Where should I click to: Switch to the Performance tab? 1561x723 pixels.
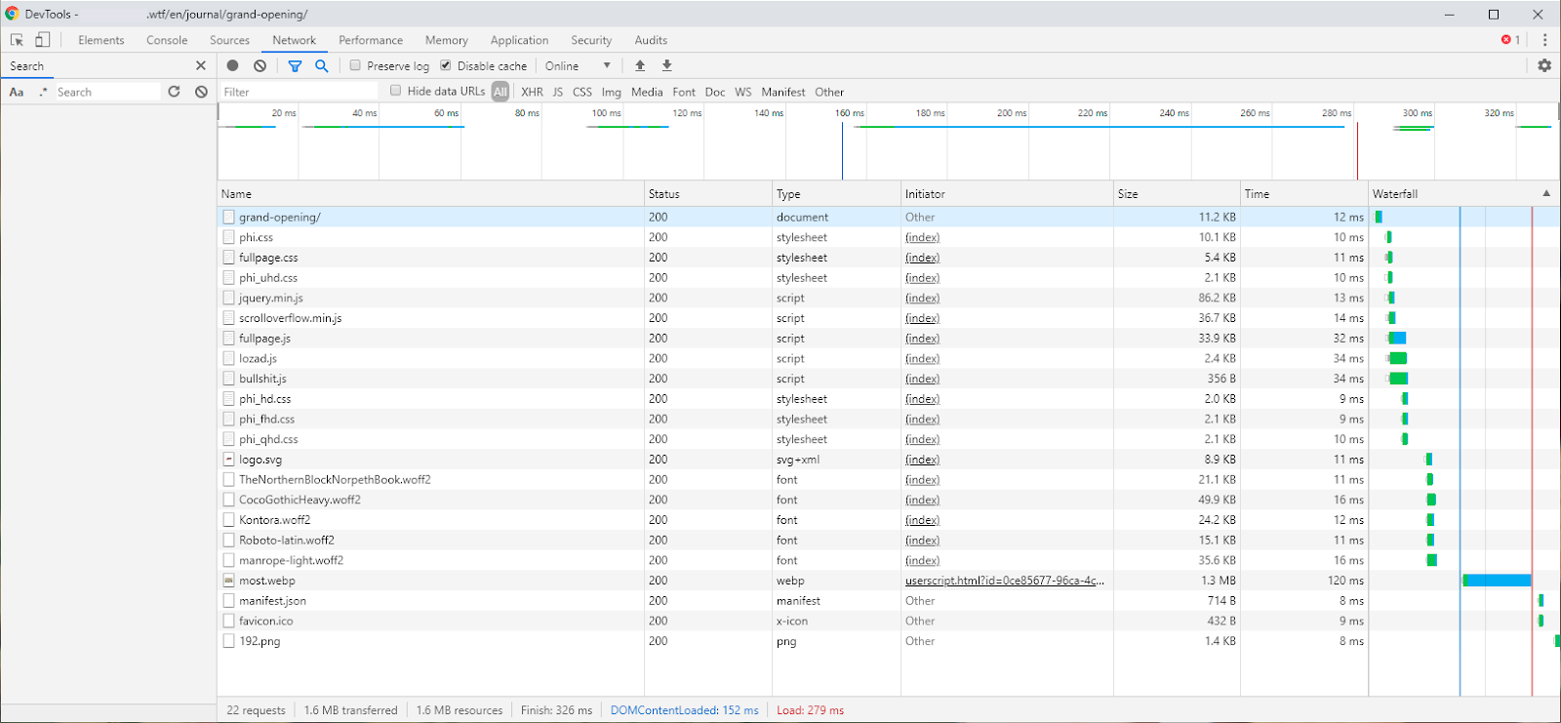point(370,40)
